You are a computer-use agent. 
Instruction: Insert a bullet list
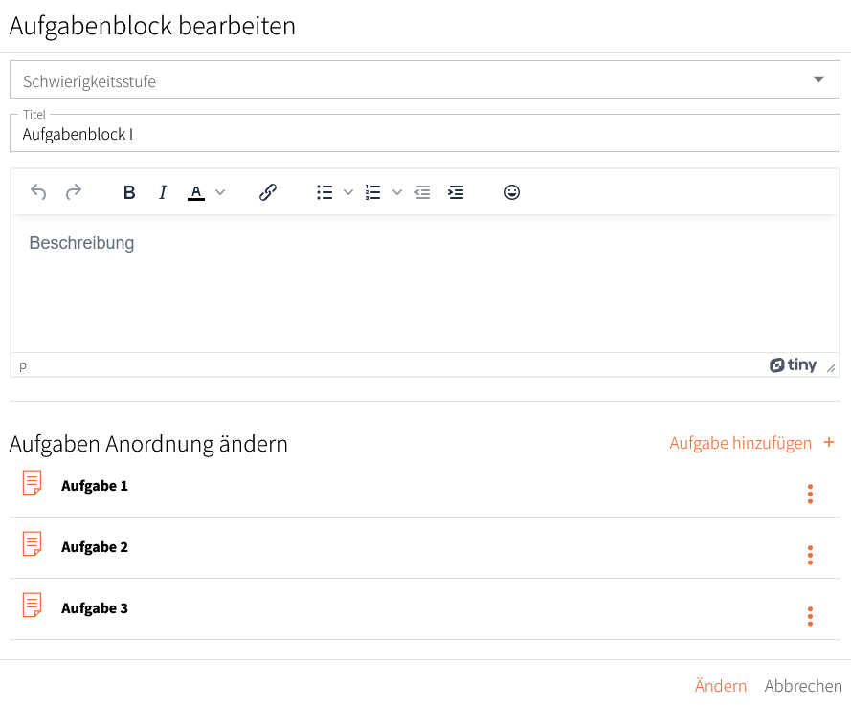pos(325,192)
